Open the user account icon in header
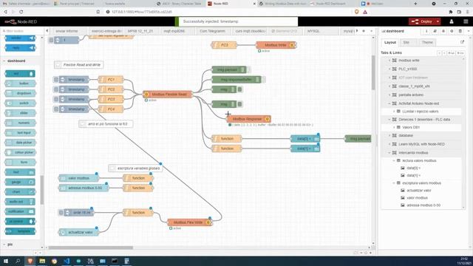The image size is (473, 266). (x=452, y=21)
